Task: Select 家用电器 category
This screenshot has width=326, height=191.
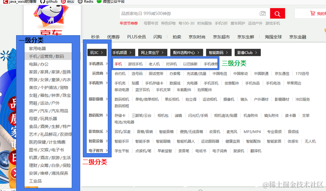Action: coord(38,49)
